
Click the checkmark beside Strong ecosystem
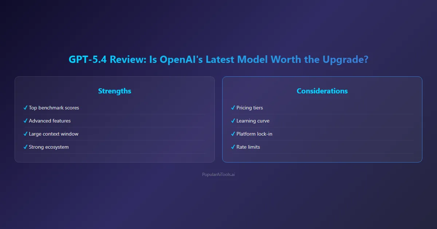click(x=25, y=147)
